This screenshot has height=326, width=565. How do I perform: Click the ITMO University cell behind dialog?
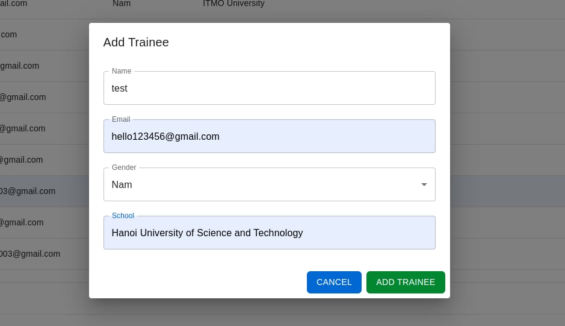[233, 4]
